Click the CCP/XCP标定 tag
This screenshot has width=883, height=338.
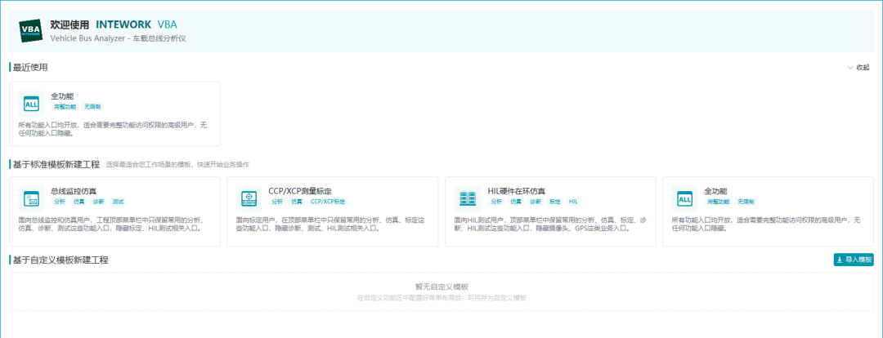point(329,202)
